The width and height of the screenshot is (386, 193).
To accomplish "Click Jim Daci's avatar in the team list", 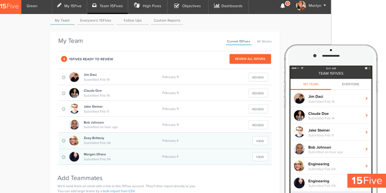I will tap(74, 77).
